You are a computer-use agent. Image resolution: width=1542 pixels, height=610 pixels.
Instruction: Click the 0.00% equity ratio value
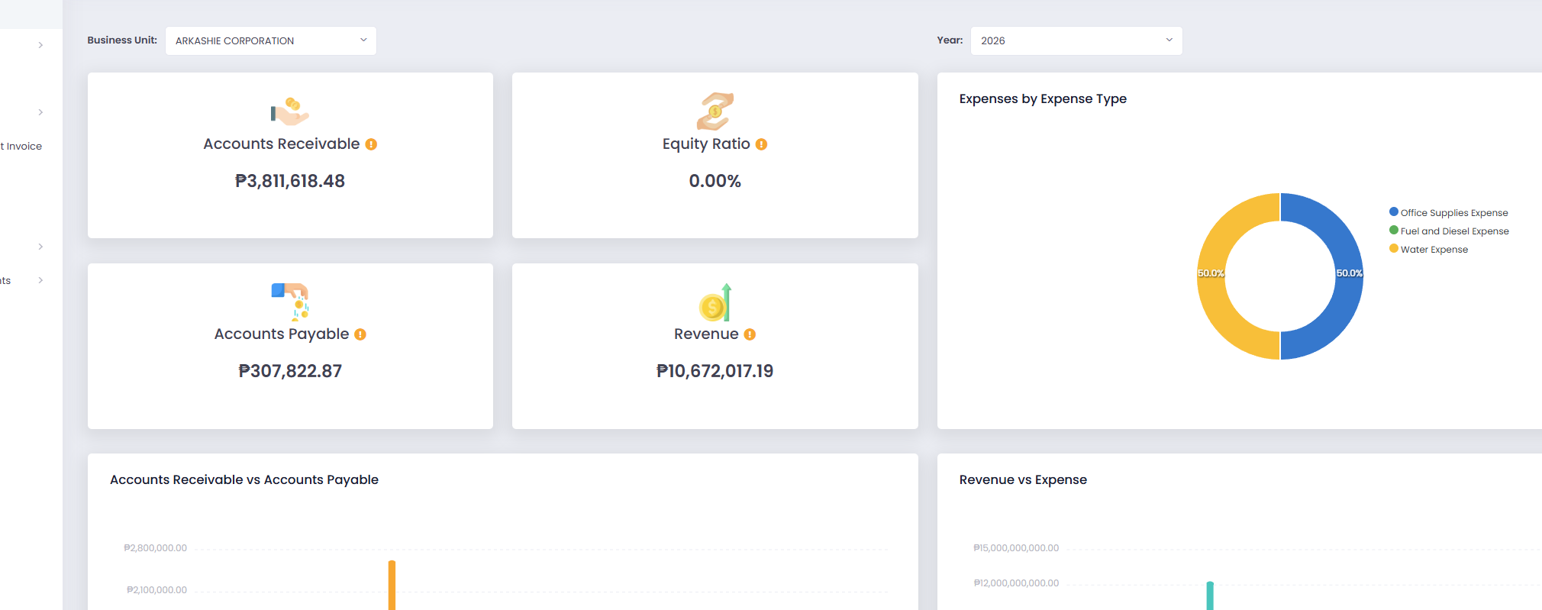[x=715, y=181]
